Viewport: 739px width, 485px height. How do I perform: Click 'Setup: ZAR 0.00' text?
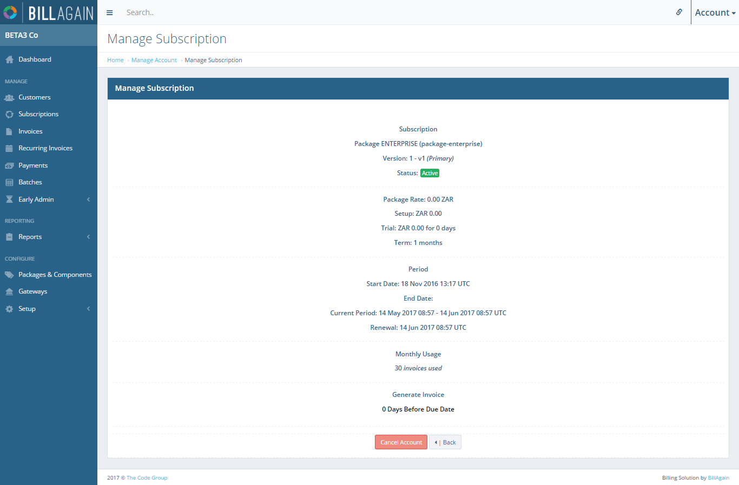(418, 214)
